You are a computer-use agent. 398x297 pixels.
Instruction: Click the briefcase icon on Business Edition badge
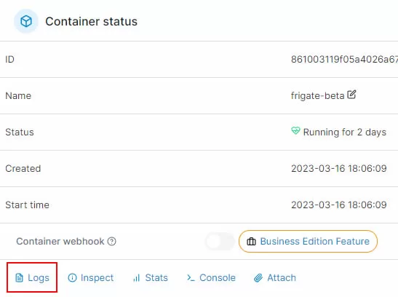pos(251,242)
